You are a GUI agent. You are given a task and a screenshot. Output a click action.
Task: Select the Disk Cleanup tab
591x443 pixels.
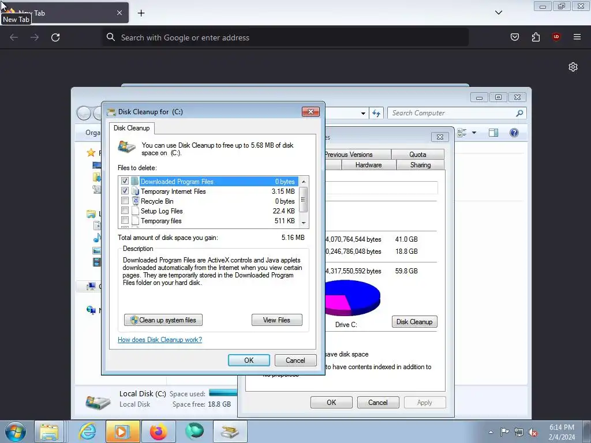click(132, 128)
